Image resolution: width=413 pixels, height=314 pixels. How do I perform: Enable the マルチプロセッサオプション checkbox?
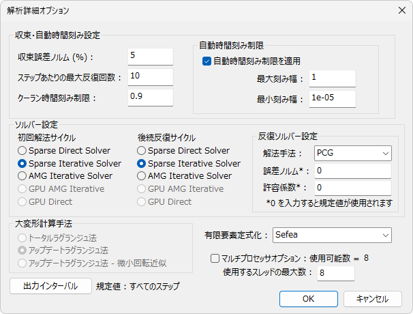pos(215,258)
